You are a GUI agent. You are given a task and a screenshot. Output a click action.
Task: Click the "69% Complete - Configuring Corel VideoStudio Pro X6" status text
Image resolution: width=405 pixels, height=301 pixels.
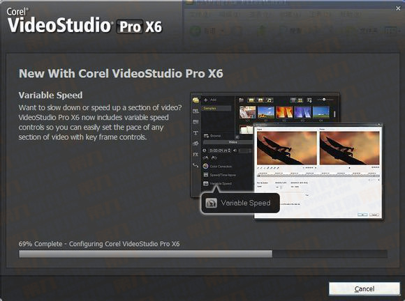[99, 244]
